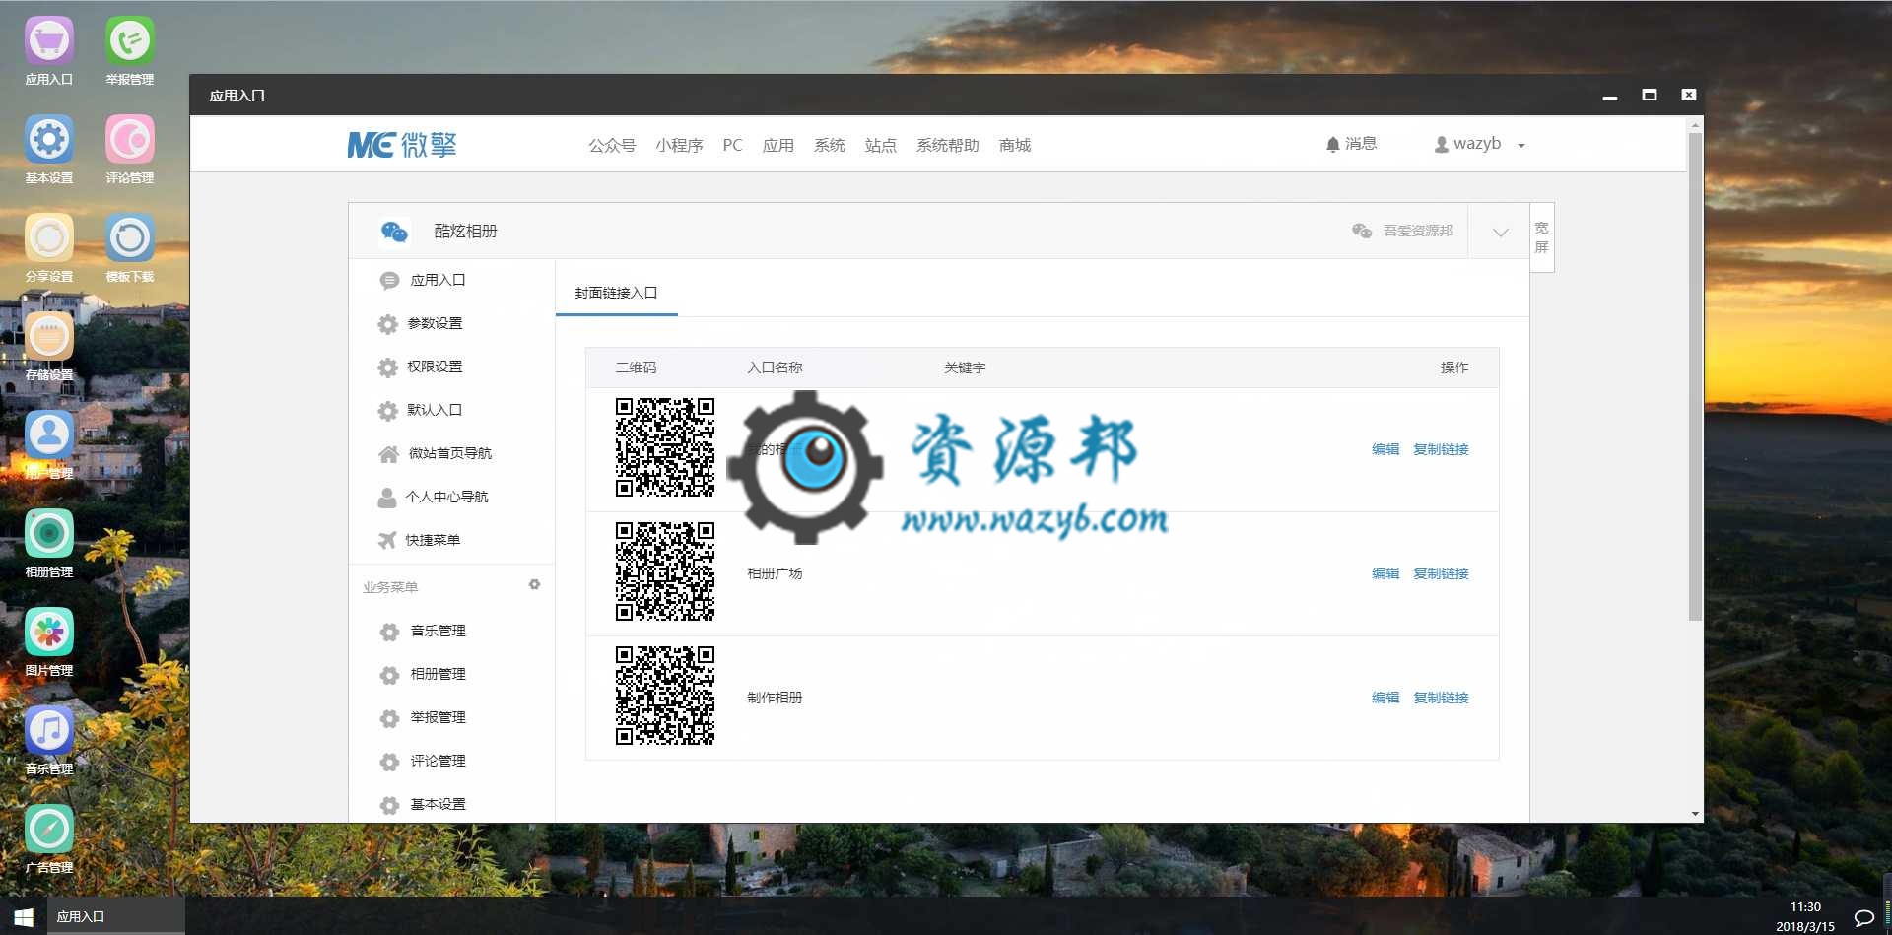Expand the chevron next to 吾爱资源邦
Viewport: 1892px width, 935px height.
click(1500, 233)
